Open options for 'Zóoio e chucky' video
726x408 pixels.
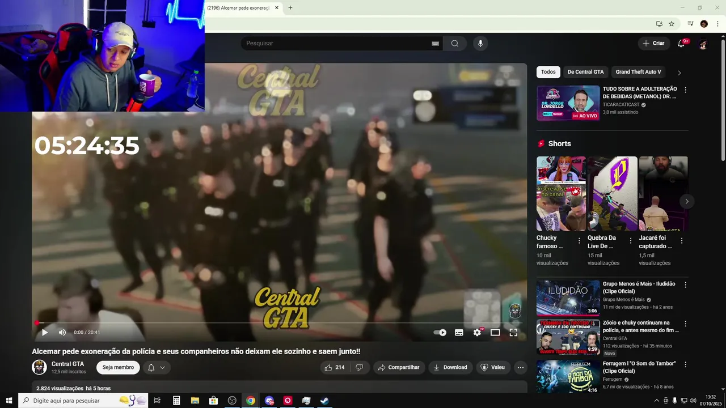pos(685,324)
